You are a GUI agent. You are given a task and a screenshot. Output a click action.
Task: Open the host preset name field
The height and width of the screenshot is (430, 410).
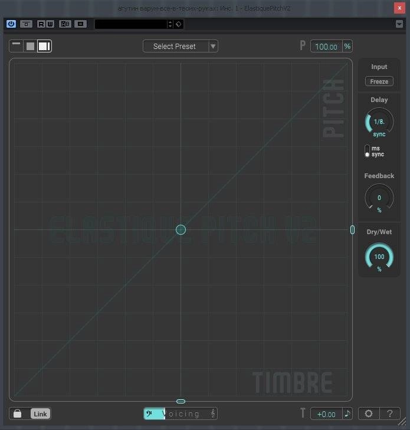coord(131,24)
